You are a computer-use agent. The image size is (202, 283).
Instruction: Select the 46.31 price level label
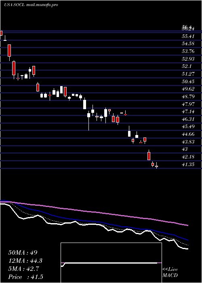coord(188,119)
